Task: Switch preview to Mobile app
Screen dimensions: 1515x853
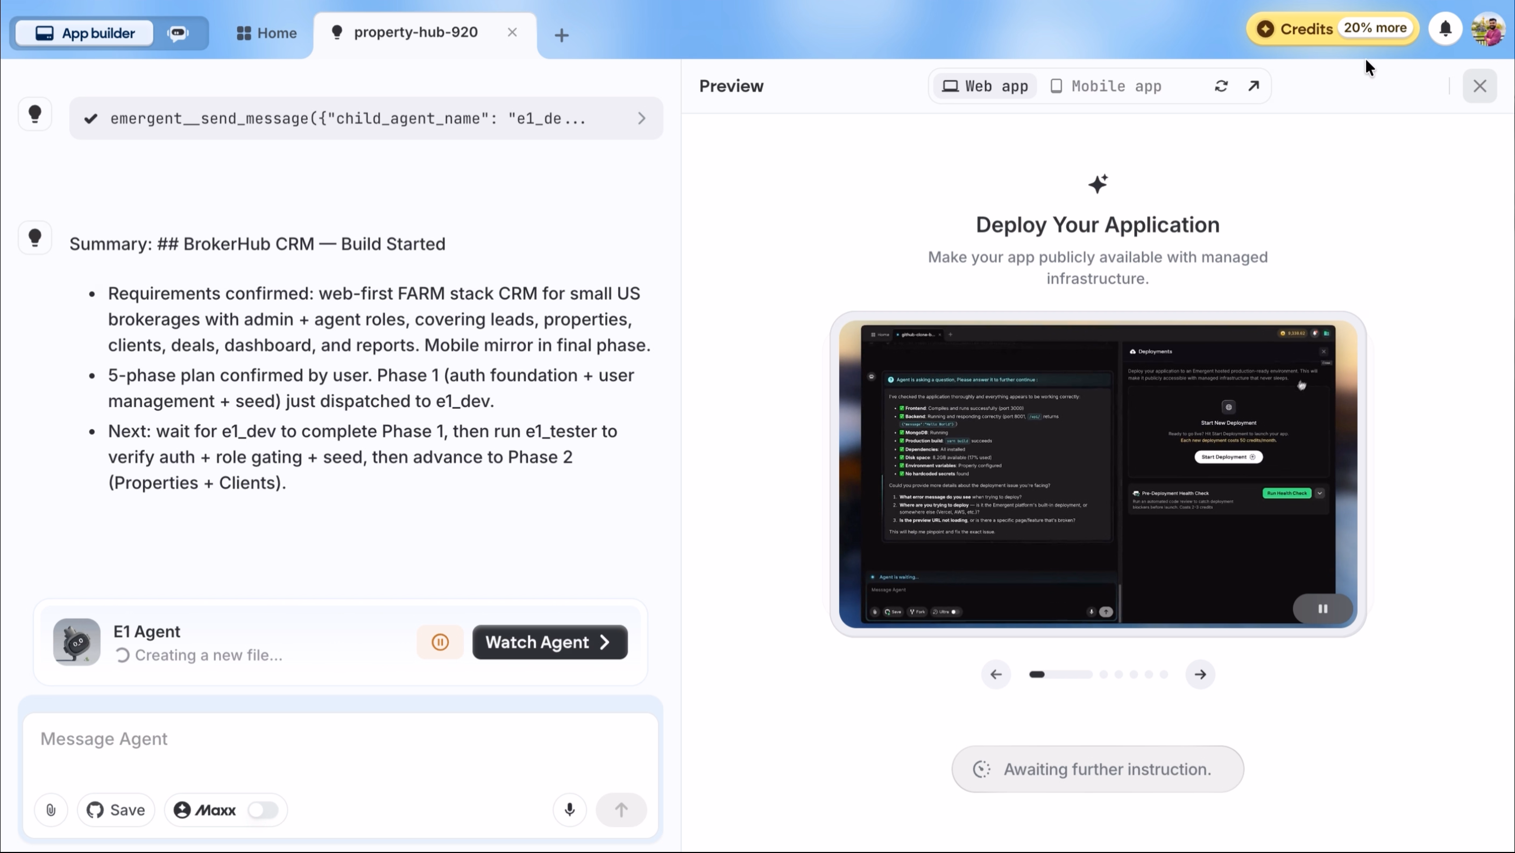Action: (x=1106, y=87)
